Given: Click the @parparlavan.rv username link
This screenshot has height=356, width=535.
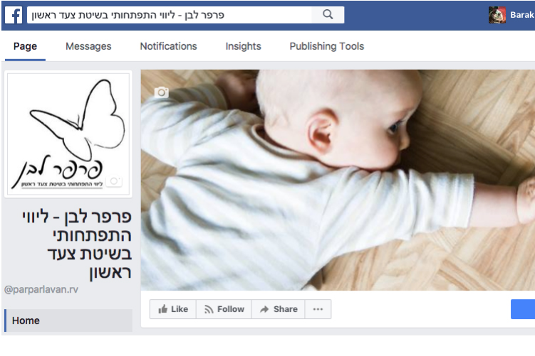Looking at the screenshot, I should [x=41, y=289].
